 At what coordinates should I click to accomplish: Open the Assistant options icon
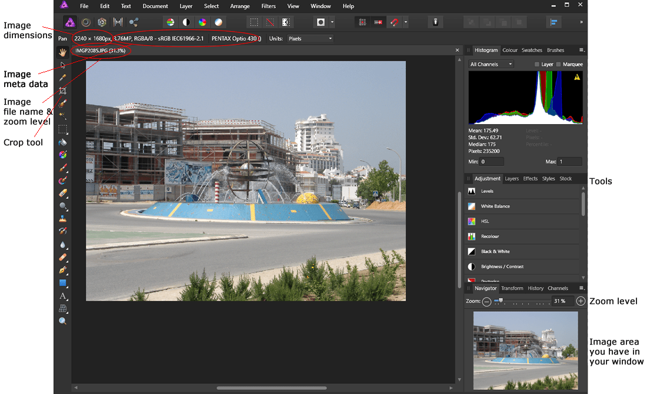pos(435,22)
